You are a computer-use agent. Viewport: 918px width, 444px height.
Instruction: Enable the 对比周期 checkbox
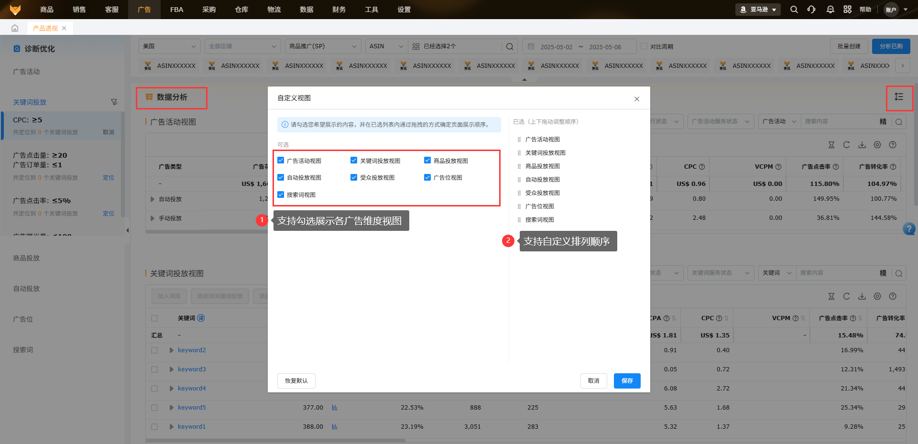(x=644, y=46)
